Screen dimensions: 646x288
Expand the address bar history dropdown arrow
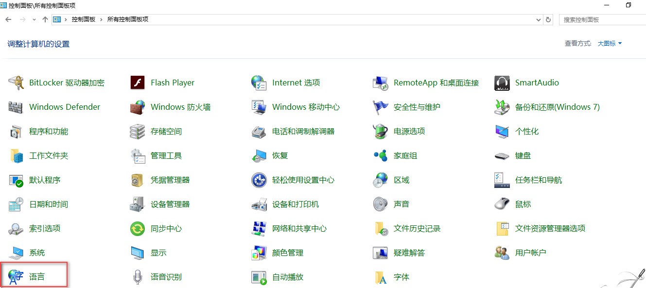pos(539,19)
